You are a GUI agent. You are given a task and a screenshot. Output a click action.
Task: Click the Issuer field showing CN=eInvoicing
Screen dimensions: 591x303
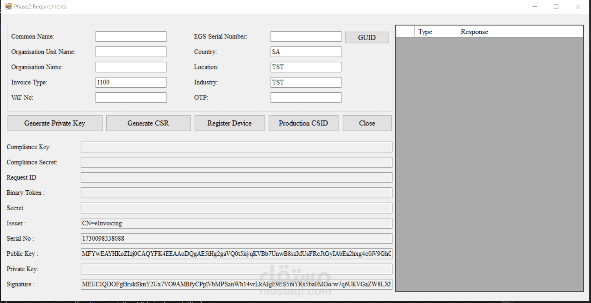click(236, 223)
